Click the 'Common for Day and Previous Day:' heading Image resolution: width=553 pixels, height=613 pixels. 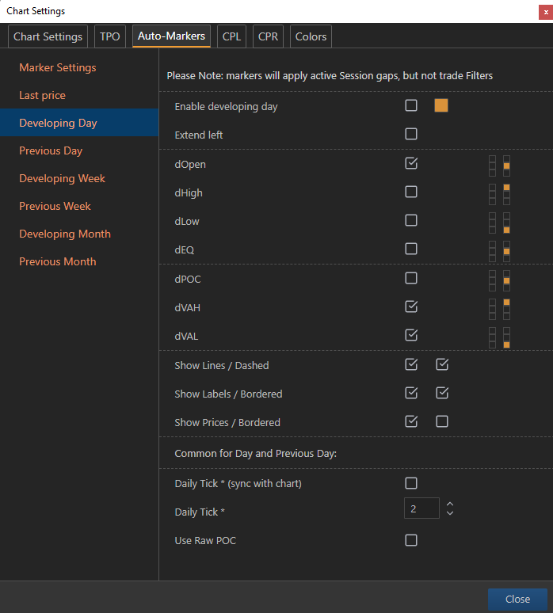tap(255, 454)
